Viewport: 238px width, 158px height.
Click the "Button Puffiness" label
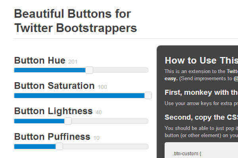tap(52, 137)
